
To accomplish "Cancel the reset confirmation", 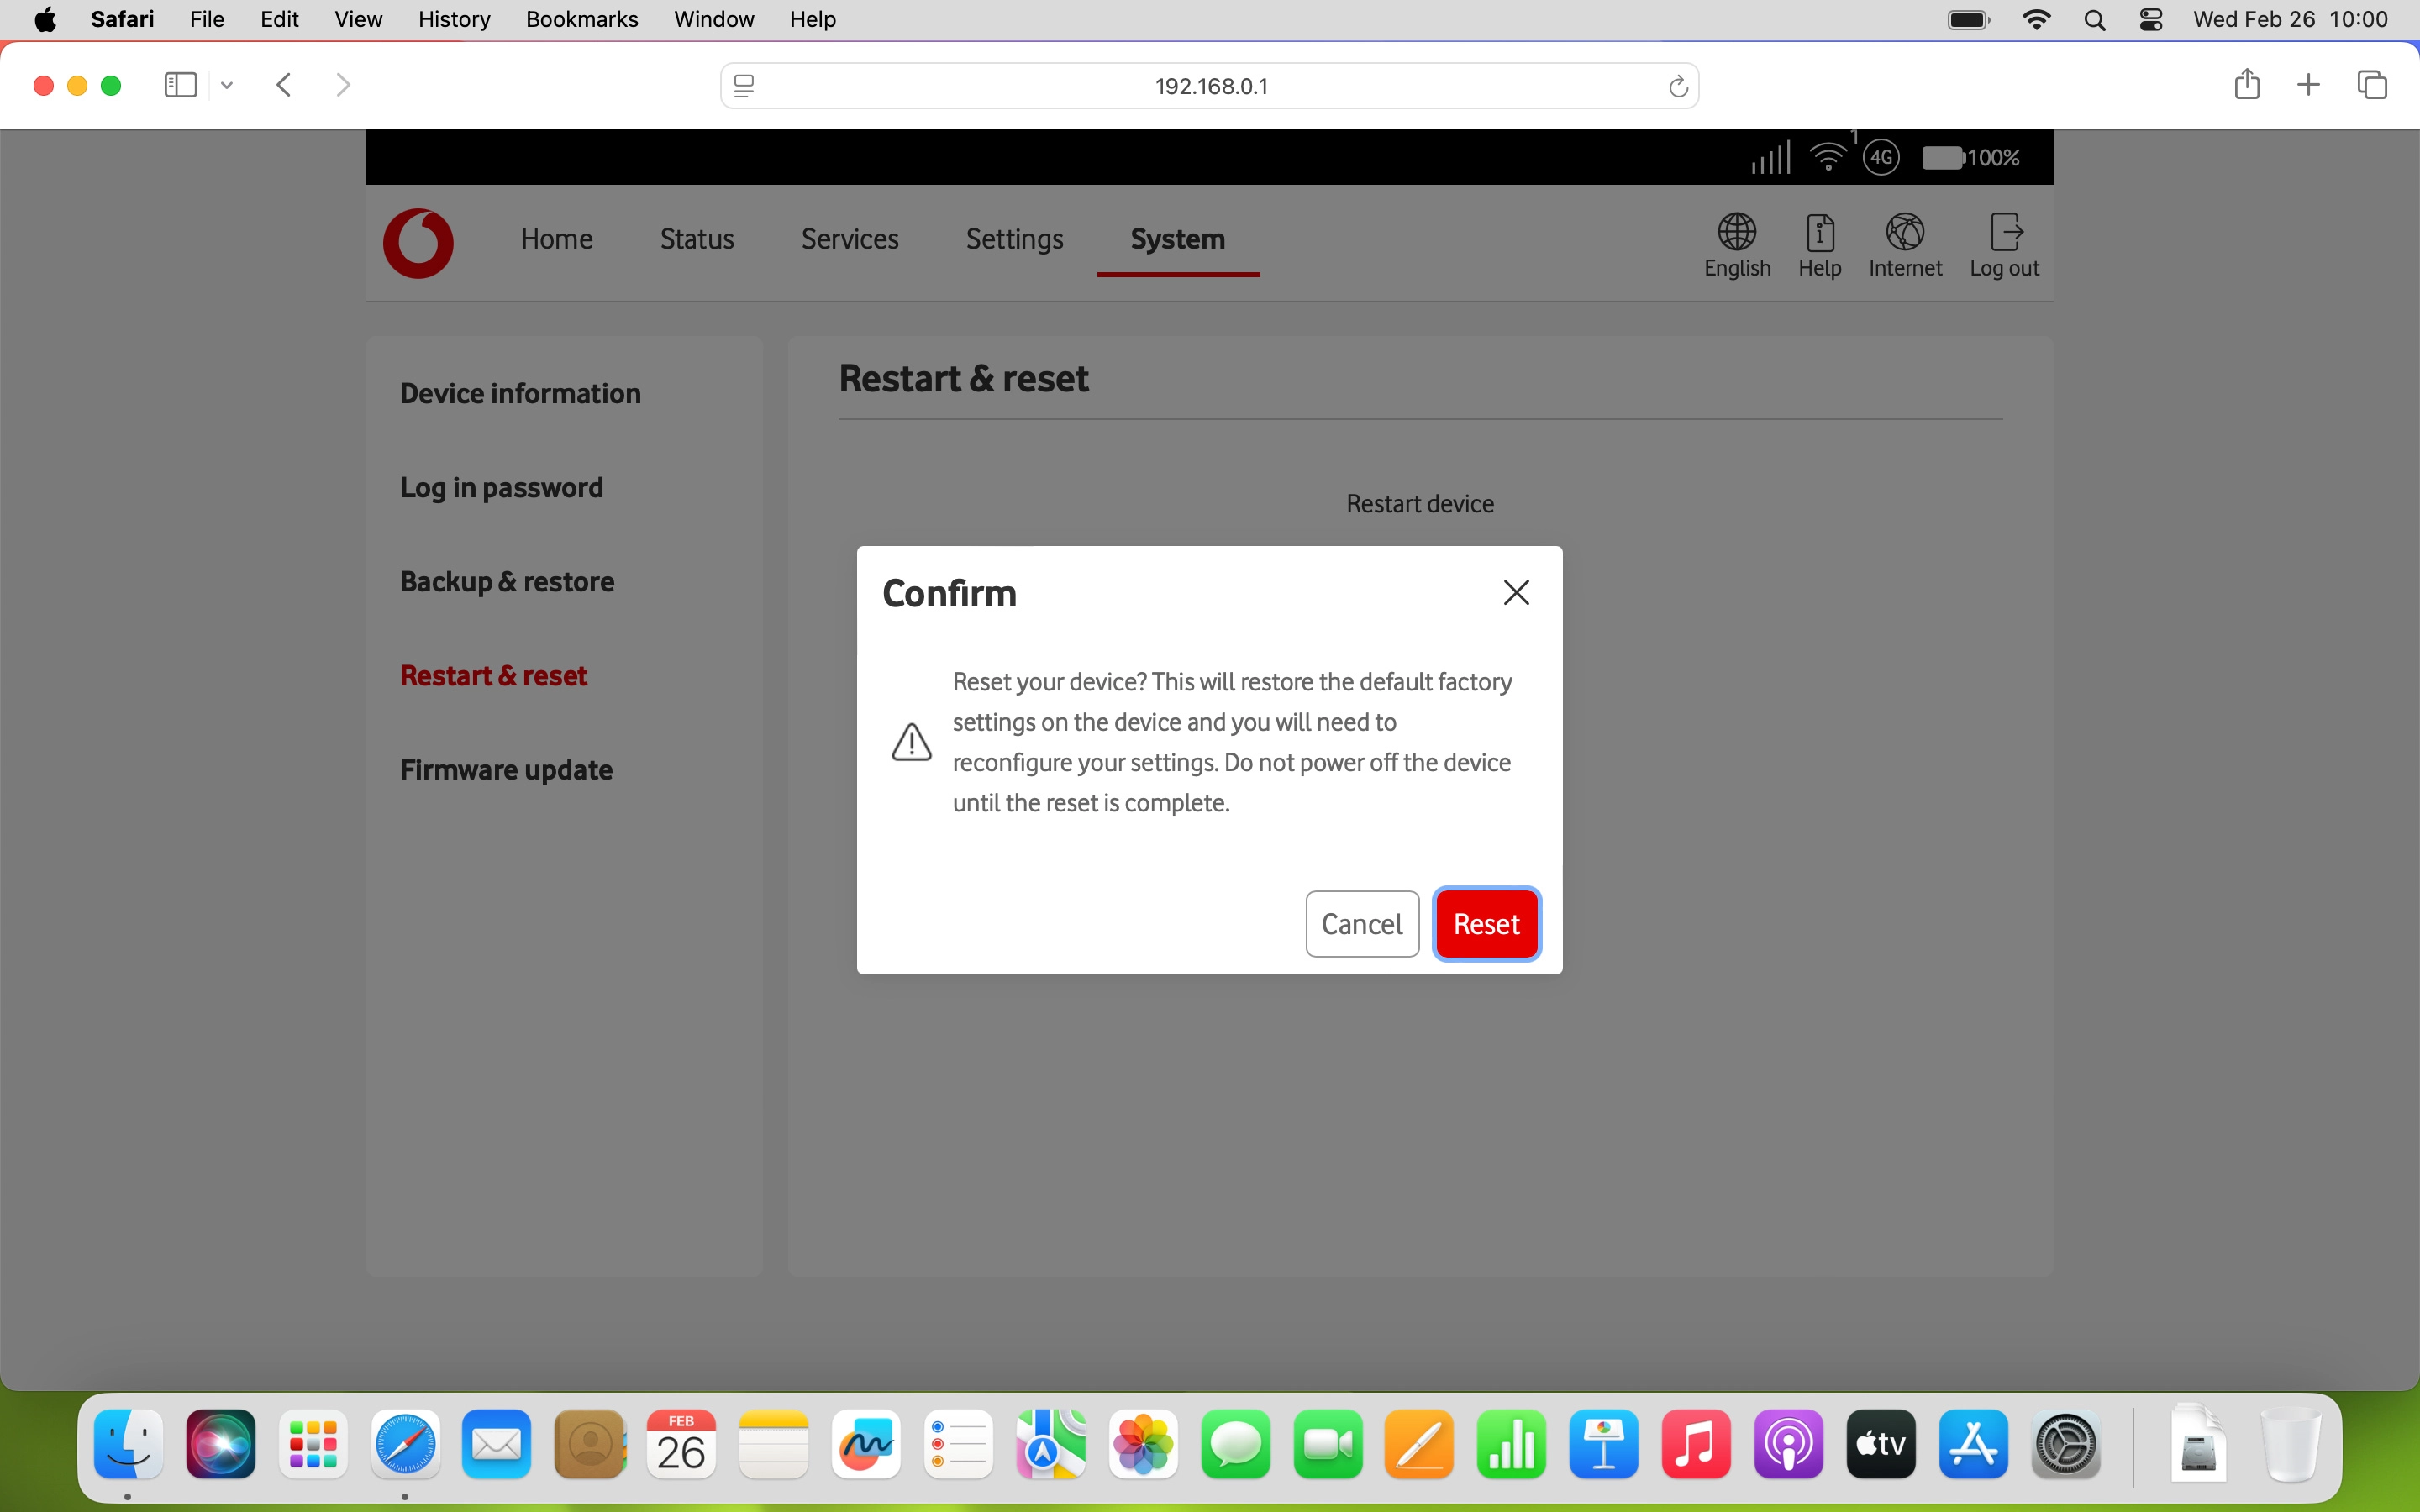I will click(1361, 923).
